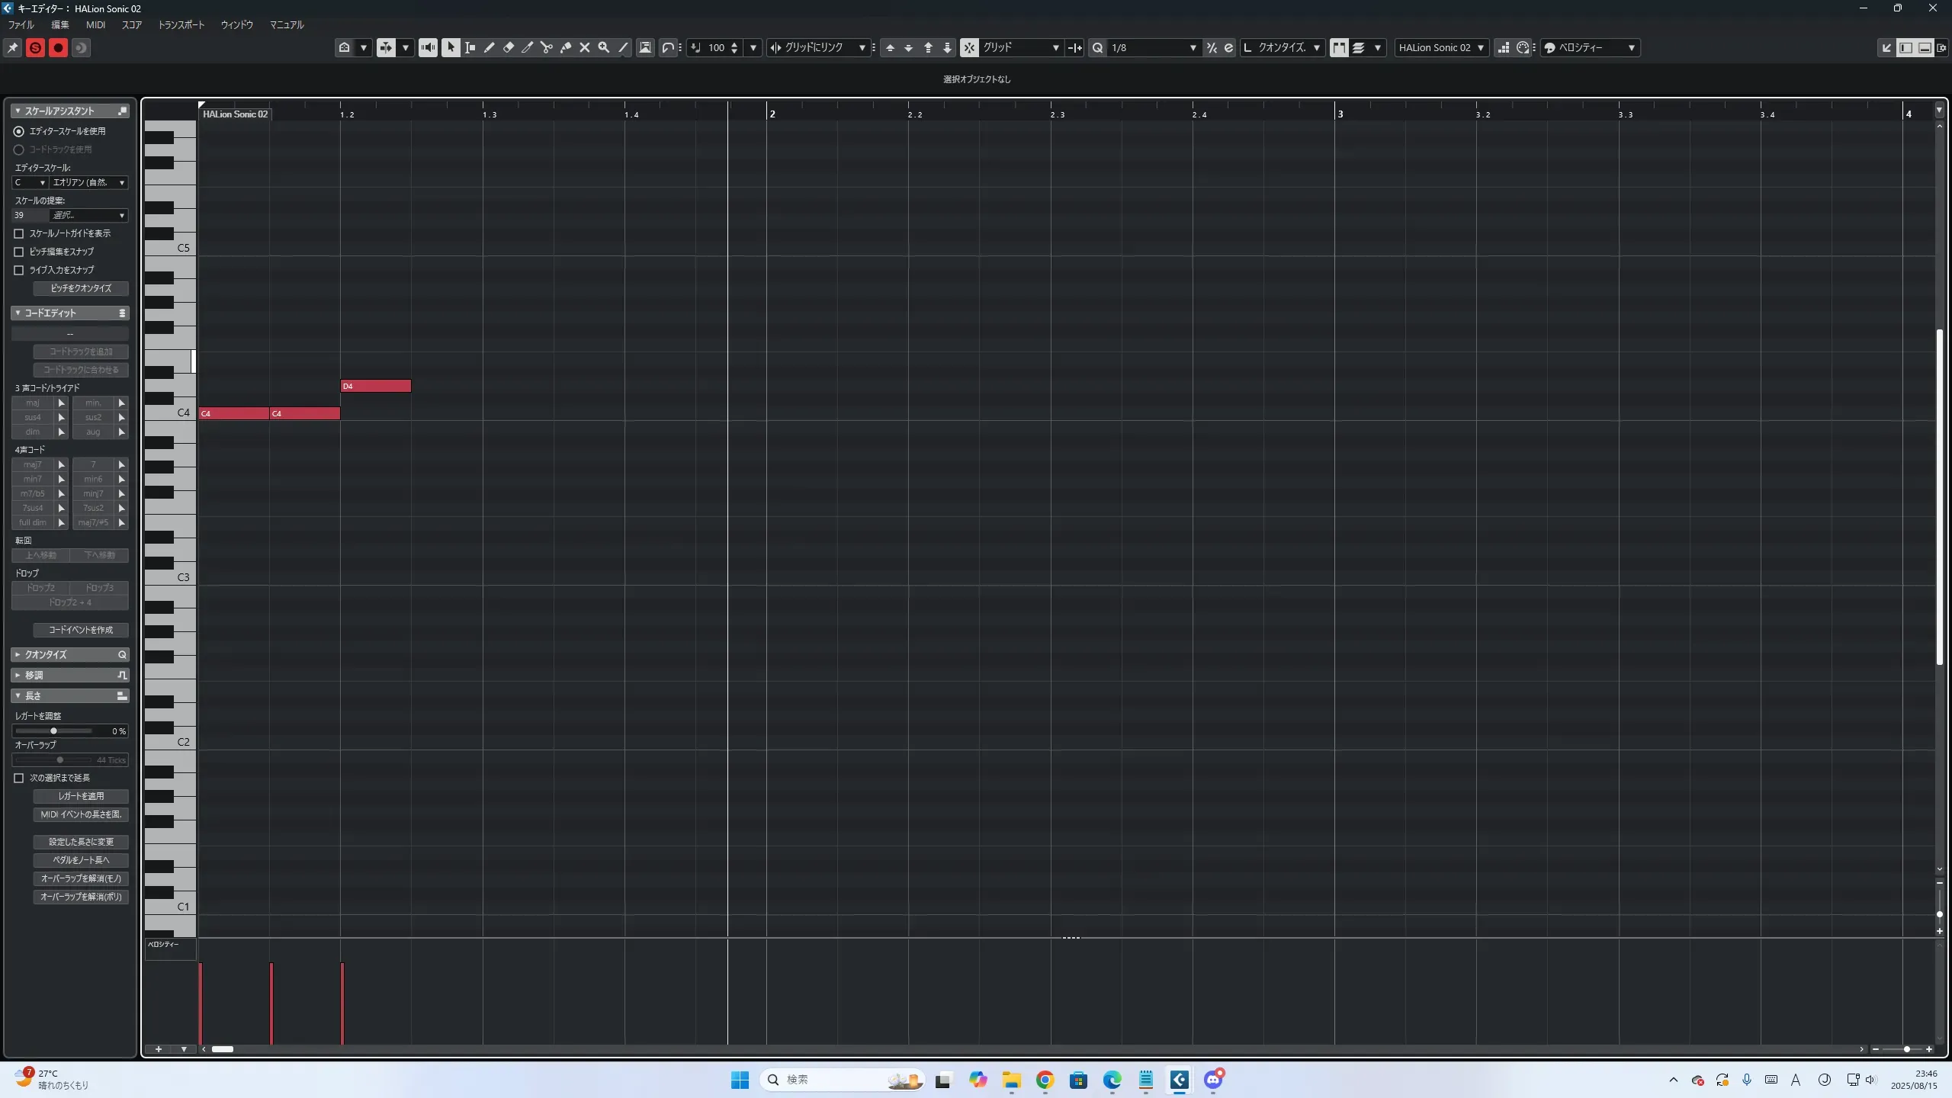The width and height of the screenshot is (1952, 1098).
Task: Enable スケールノートガイドを表示 checkbox
Action: click(19, 233)
